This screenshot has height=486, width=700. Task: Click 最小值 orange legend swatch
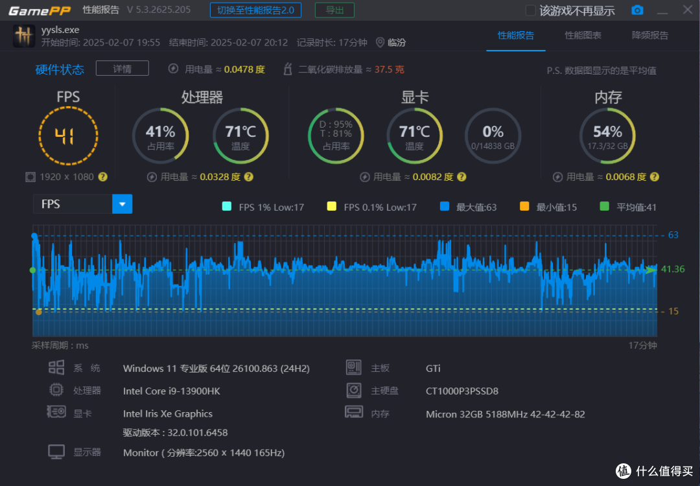pos(524,206)
